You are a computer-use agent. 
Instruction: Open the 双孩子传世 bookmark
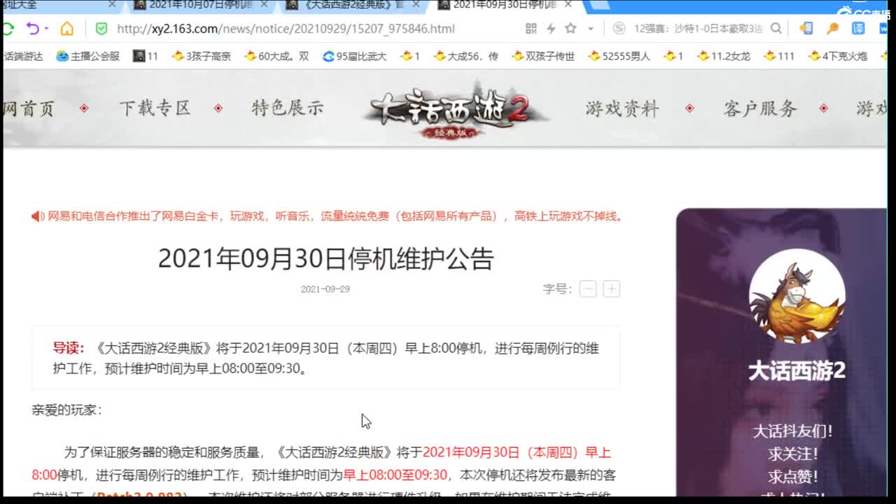(x=542, y=56)
